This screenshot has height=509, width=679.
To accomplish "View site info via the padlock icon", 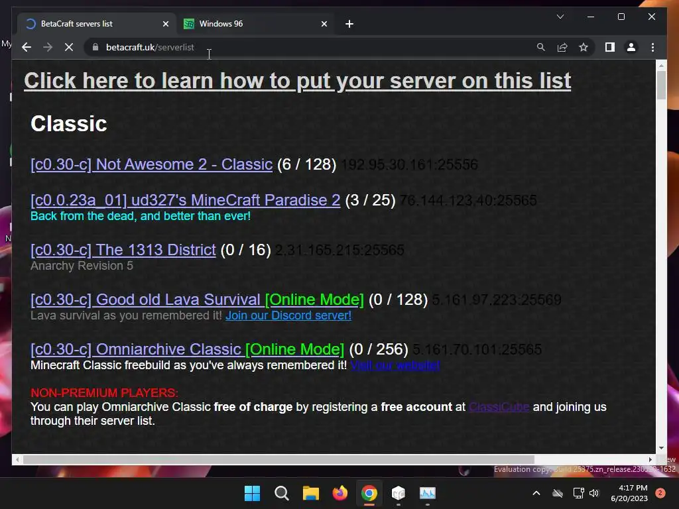I will [x=95, y=47].
